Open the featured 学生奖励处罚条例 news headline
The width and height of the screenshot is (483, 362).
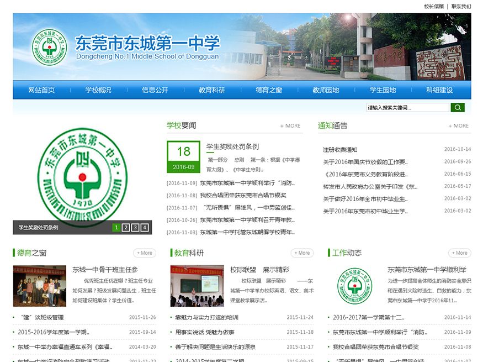click(x=232, y=146)
